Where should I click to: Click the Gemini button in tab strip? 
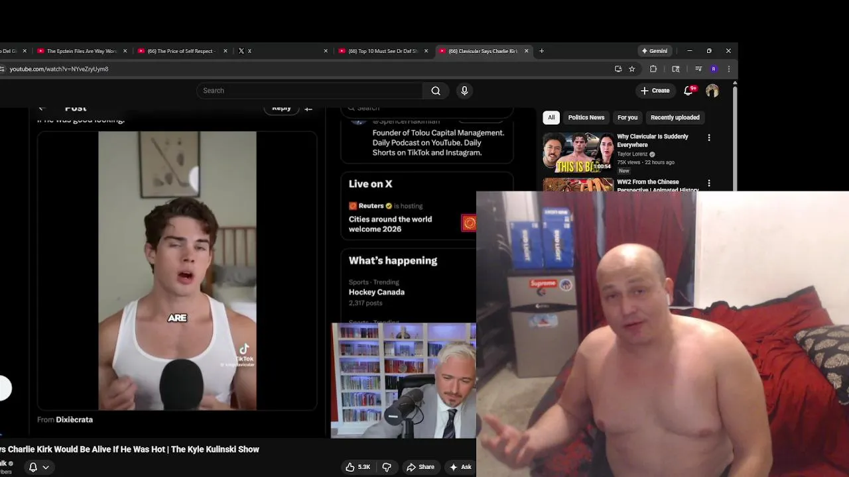point(655,51)
